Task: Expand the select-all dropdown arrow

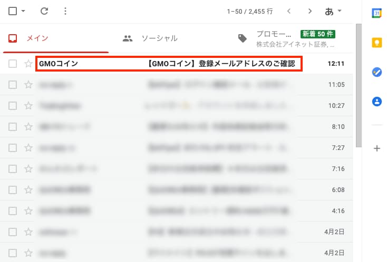Action: pyautogui.click(x=23, y=11)
